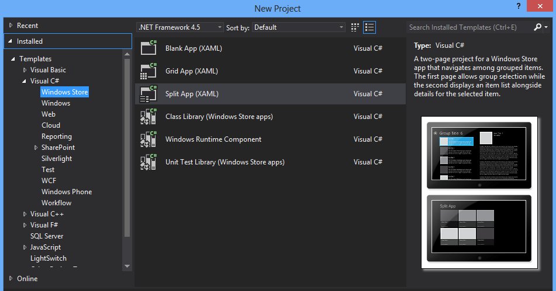Click the Unit Test Library template icon
Viewport: 556px width, 291px height.
pos(149,162)
